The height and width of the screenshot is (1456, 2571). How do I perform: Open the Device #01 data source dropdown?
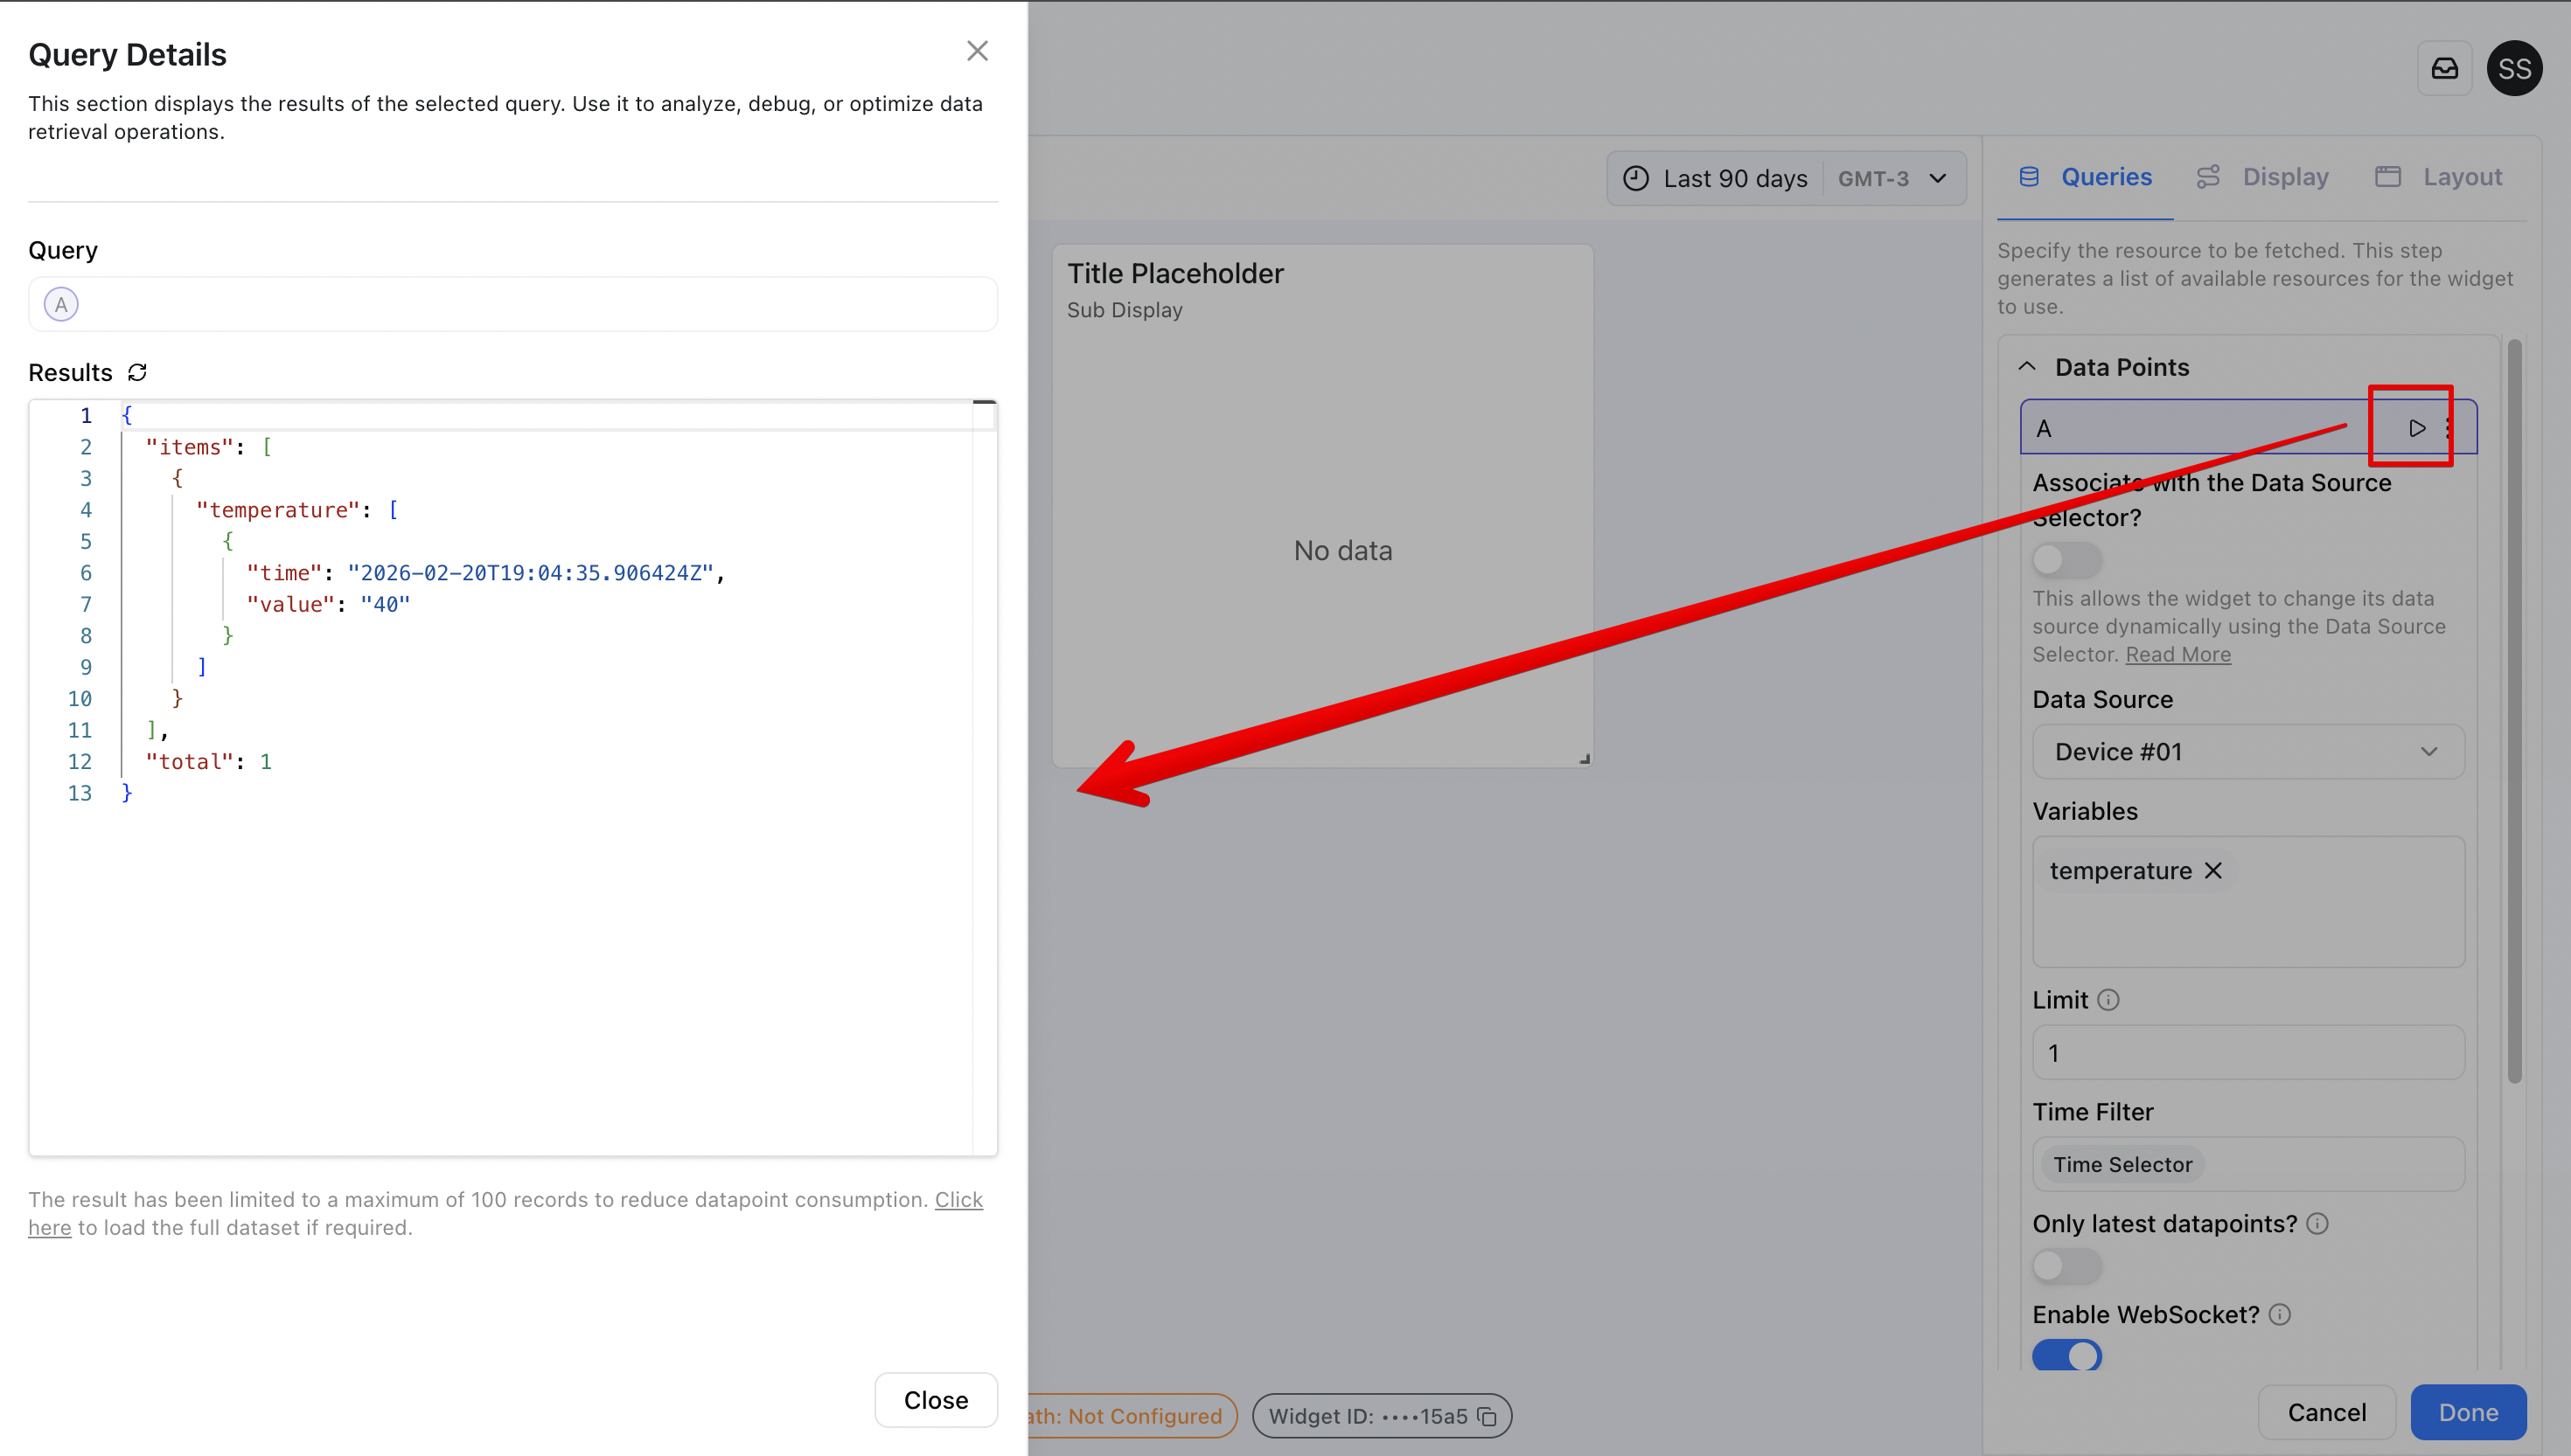point(2247,752)
